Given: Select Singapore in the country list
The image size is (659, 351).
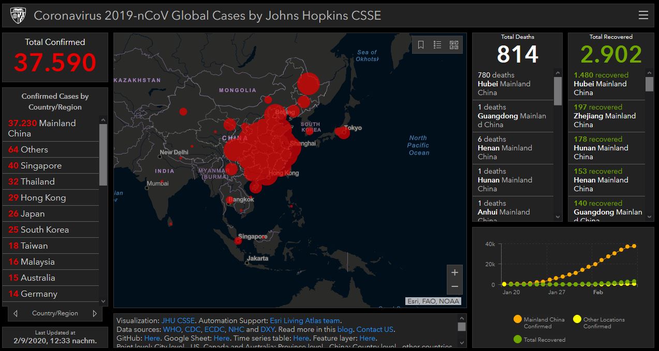Looking at the screenshot, I should [x=50, y=165].
